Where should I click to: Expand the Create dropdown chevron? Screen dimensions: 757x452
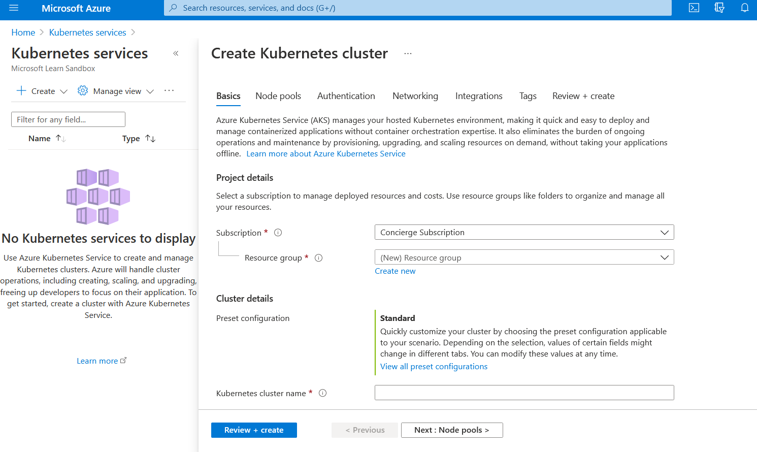pos(63,91)
